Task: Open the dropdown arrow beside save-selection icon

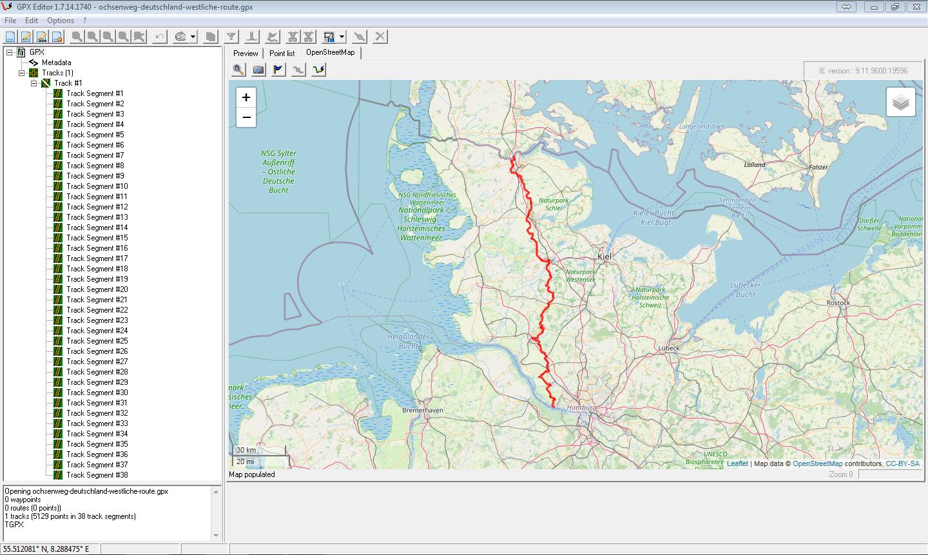Action: click(342, 37)
